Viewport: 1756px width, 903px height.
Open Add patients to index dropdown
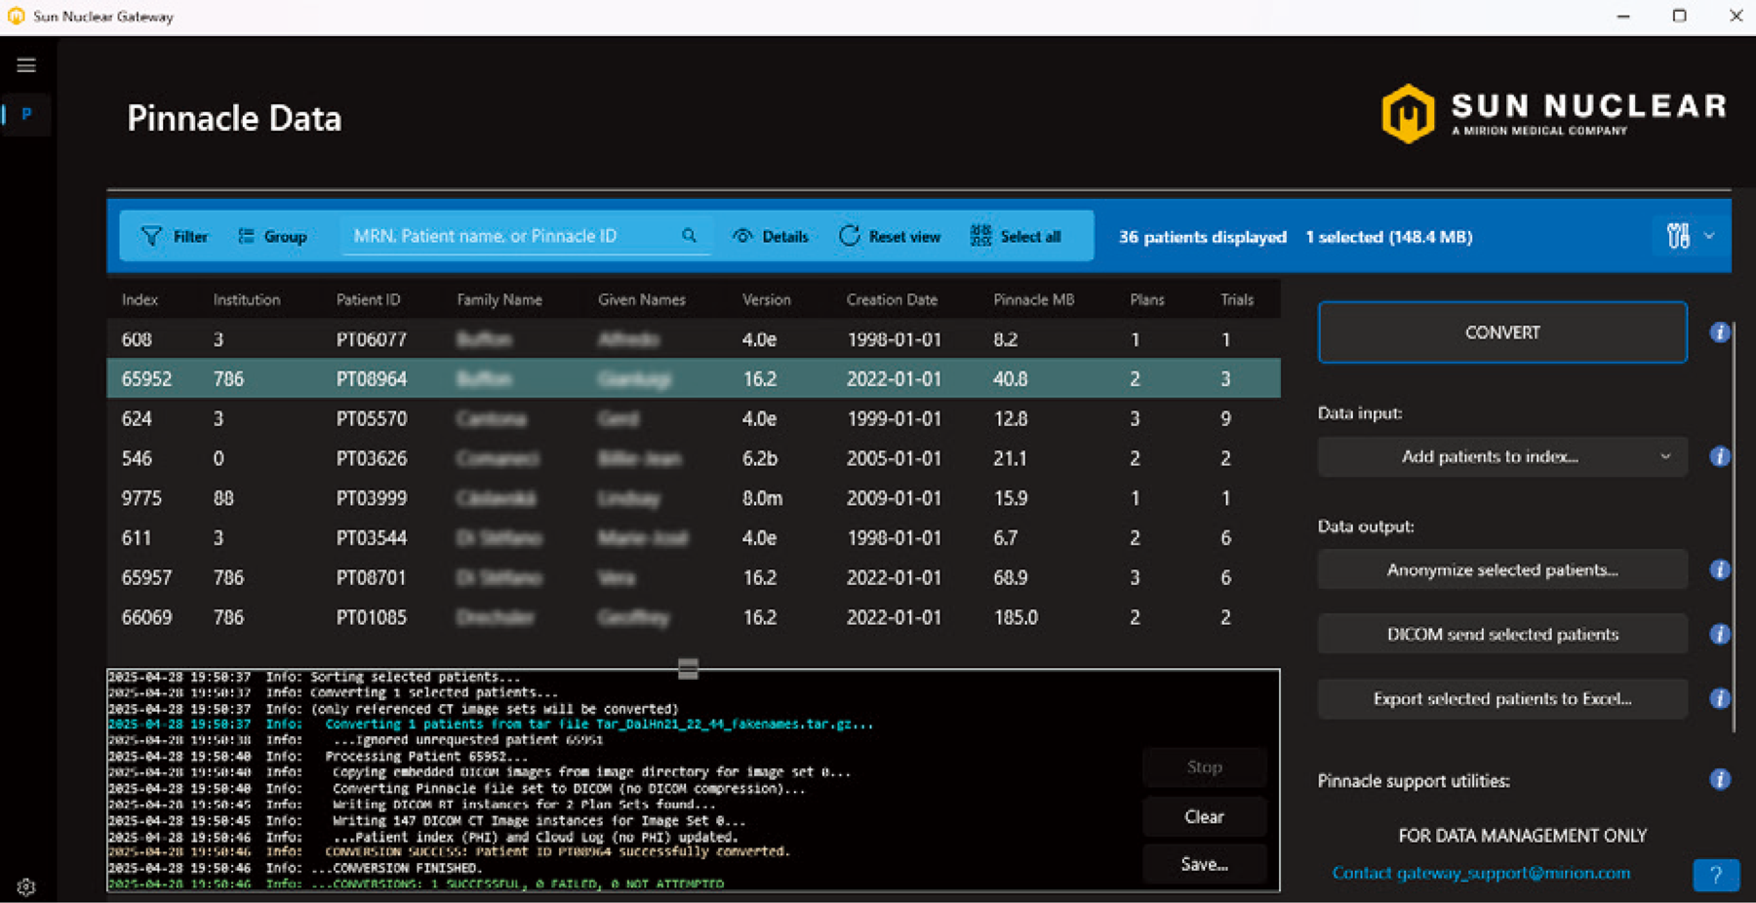pos(1502,456)
